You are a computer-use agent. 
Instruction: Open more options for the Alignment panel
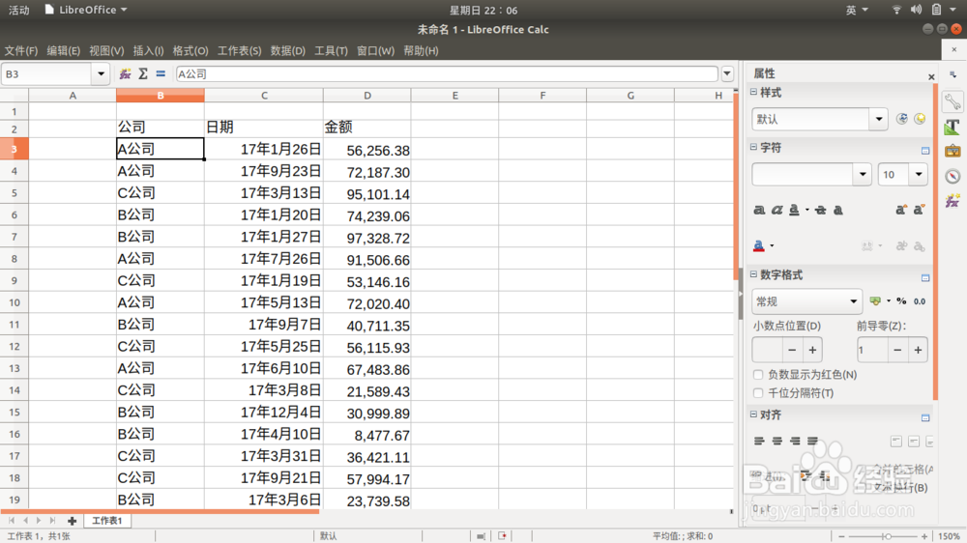(925, 418)
